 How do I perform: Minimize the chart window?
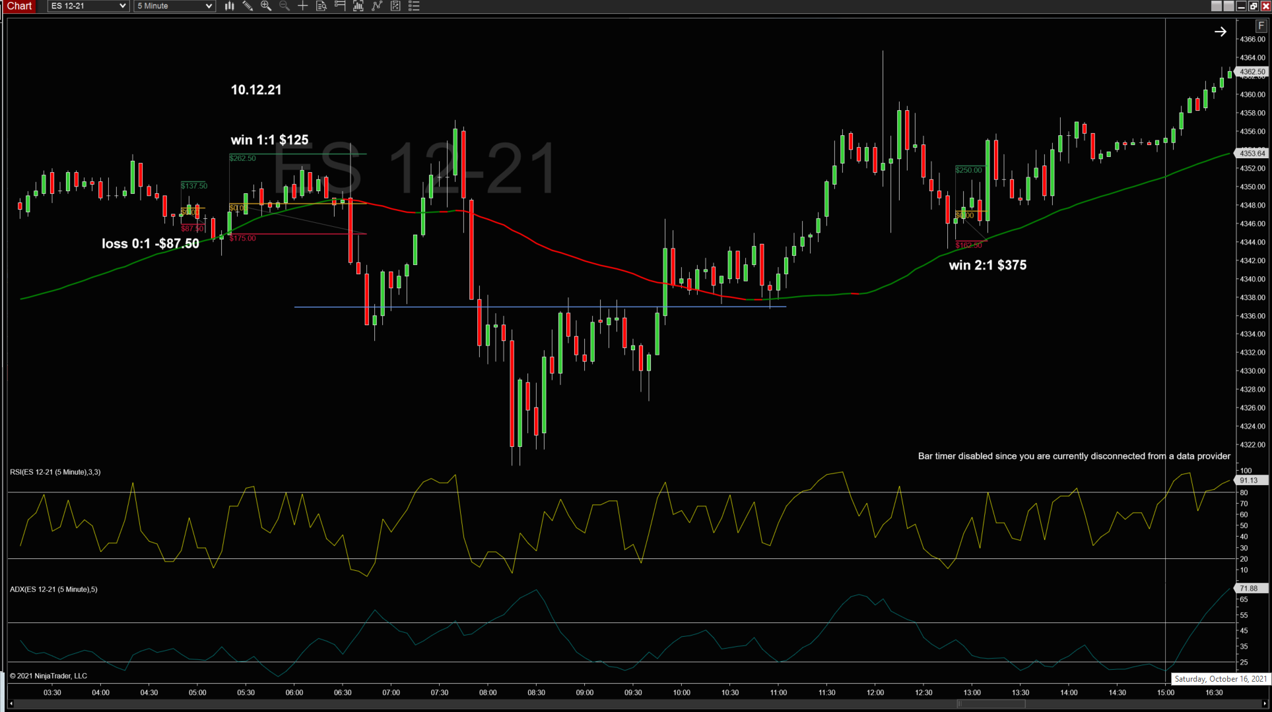(x=1241, y=6)
